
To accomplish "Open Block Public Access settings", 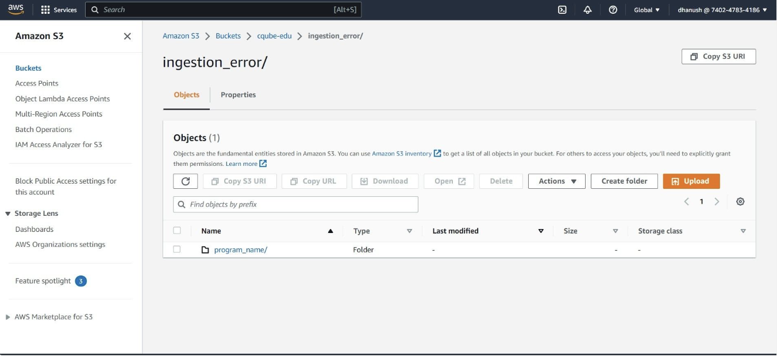I will pyautogui.click(x=66, y=187).
